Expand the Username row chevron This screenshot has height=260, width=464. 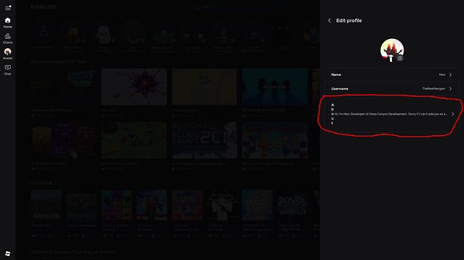coord(451,89)
